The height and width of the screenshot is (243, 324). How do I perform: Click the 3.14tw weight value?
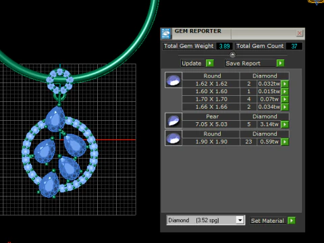269,124
